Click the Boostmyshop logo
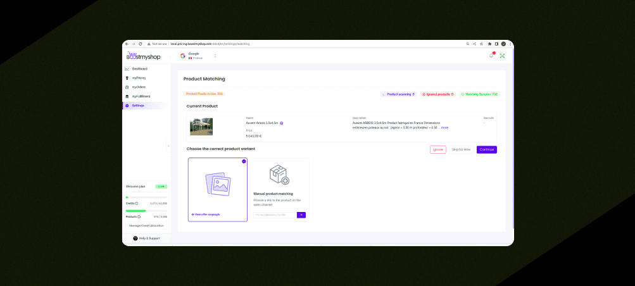 tap(143, 56)
